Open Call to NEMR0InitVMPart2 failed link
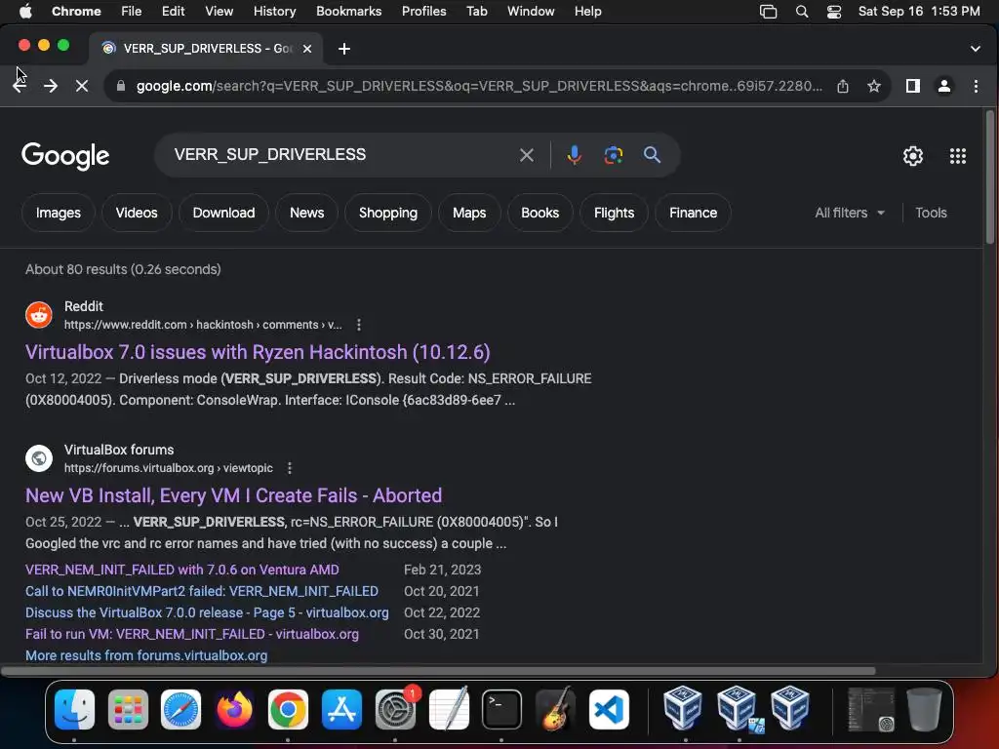999x749 pixels. point(201,591)
